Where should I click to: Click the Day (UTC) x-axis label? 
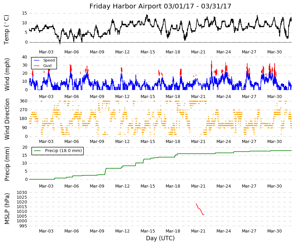point(160,238)
